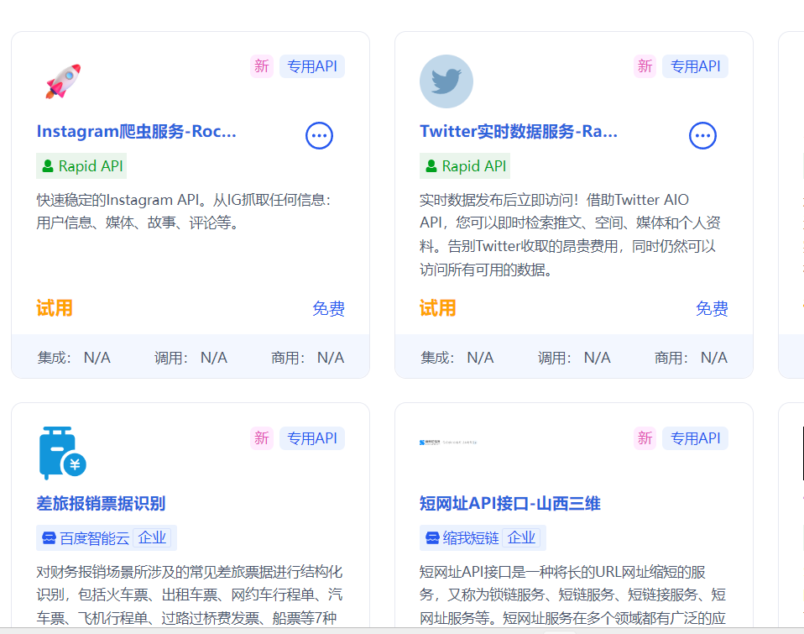Click the description starting 对财务报销场景所涉及的
The image size is (804, 634).
189,595
